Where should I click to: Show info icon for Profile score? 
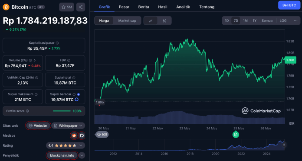point(27,111)
